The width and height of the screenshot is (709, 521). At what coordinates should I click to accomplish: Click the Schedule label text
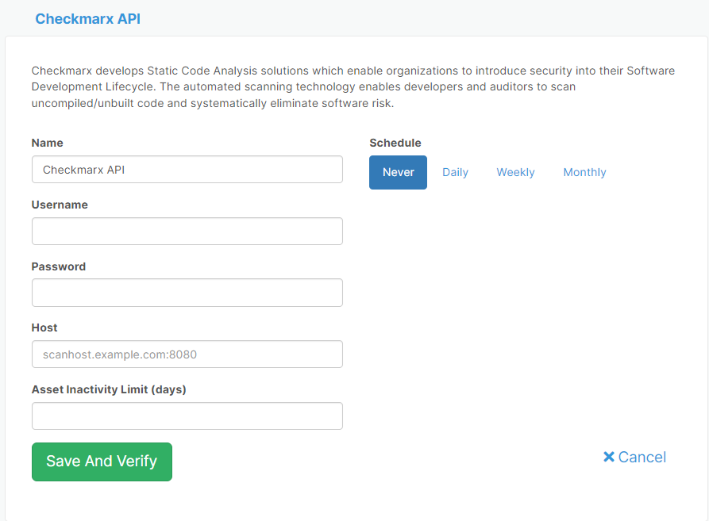point(395,143)
